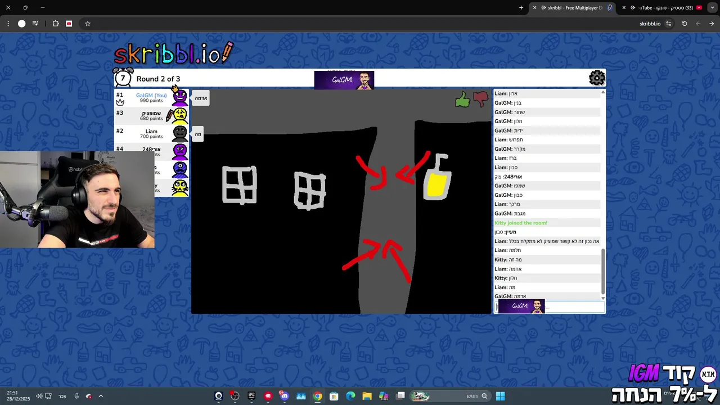Open Epic Games Launcher from taskbar
720x405 pixels.
(251, 396)
